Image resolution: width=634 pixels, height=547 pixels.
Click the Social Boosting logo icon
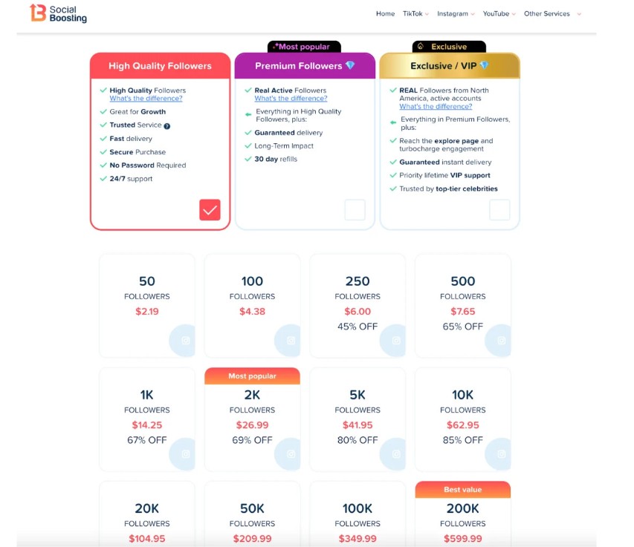click(x=37, y=13)
